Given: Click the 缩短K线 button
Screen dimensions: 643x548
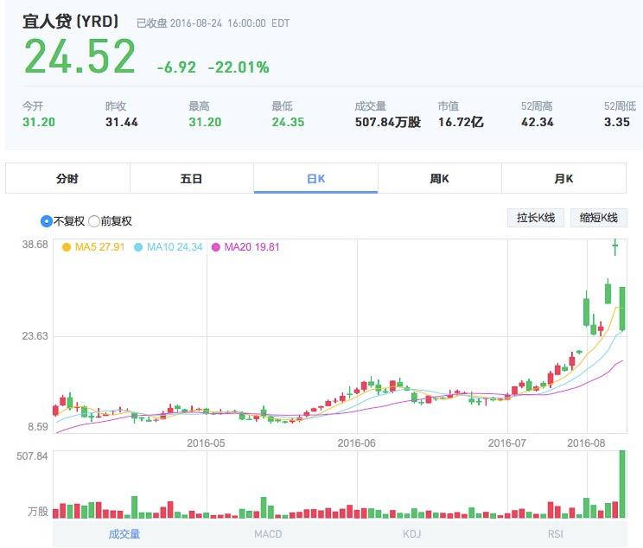Looking at the screenshot, I should pos(599,218).
